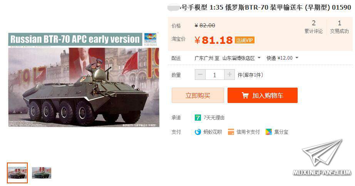This screenshot has width=355, height=186.
Task: Click the main BTR-70 box art image
Action: [x=84, y=80]
